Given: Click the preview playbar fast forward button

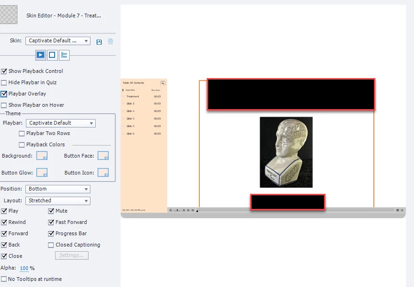Looking at the screenshot, I should [x=193, y=210].
